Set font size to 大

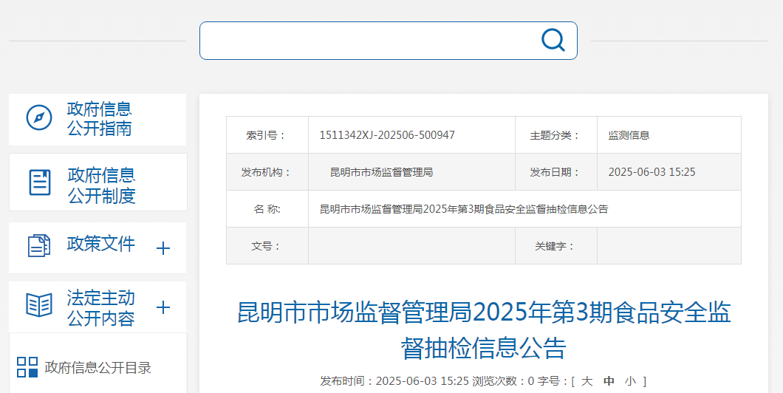pyautogui.click(x=587, y=381)
